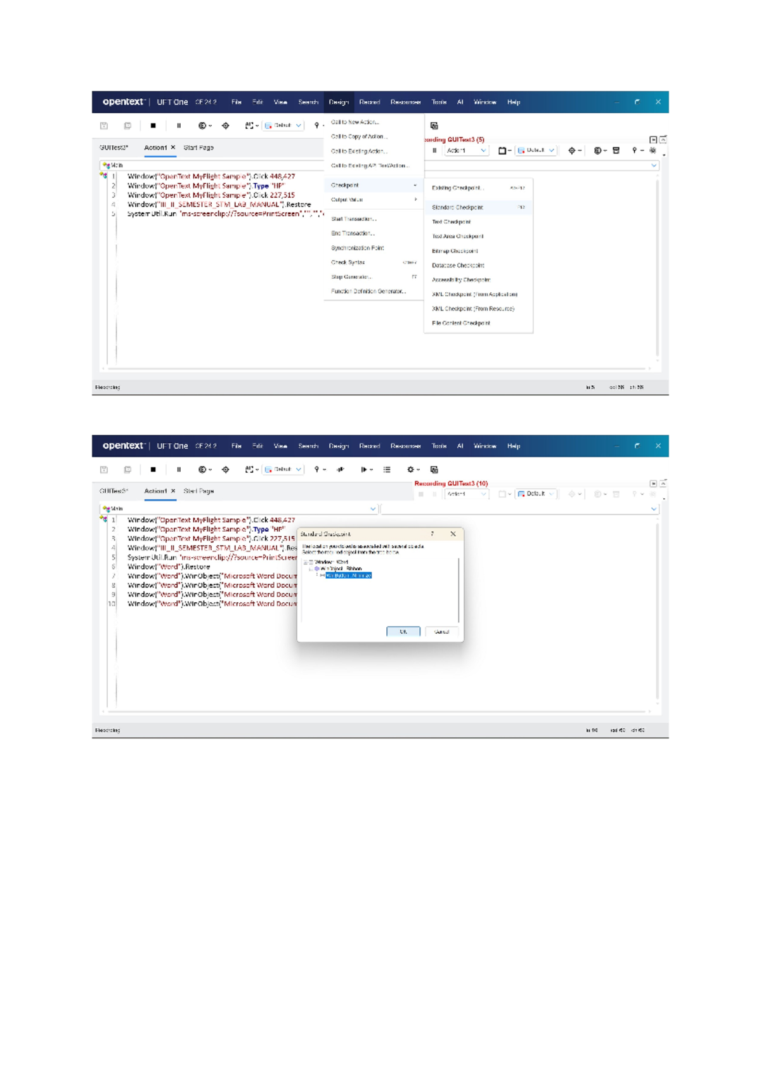Click the Pause icon in lower screenshot main toolbar

[x=179, y=470]
